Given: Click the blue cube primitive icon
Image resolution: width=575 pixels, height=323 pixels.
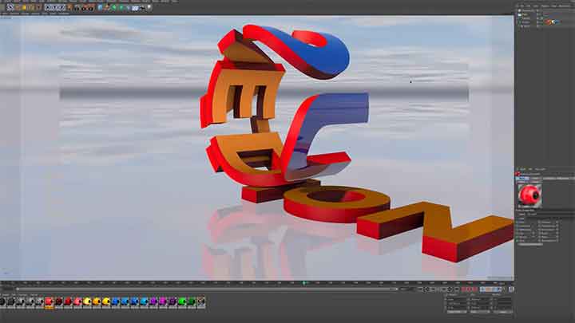Looking at the screenshot, I should (100, 7).
